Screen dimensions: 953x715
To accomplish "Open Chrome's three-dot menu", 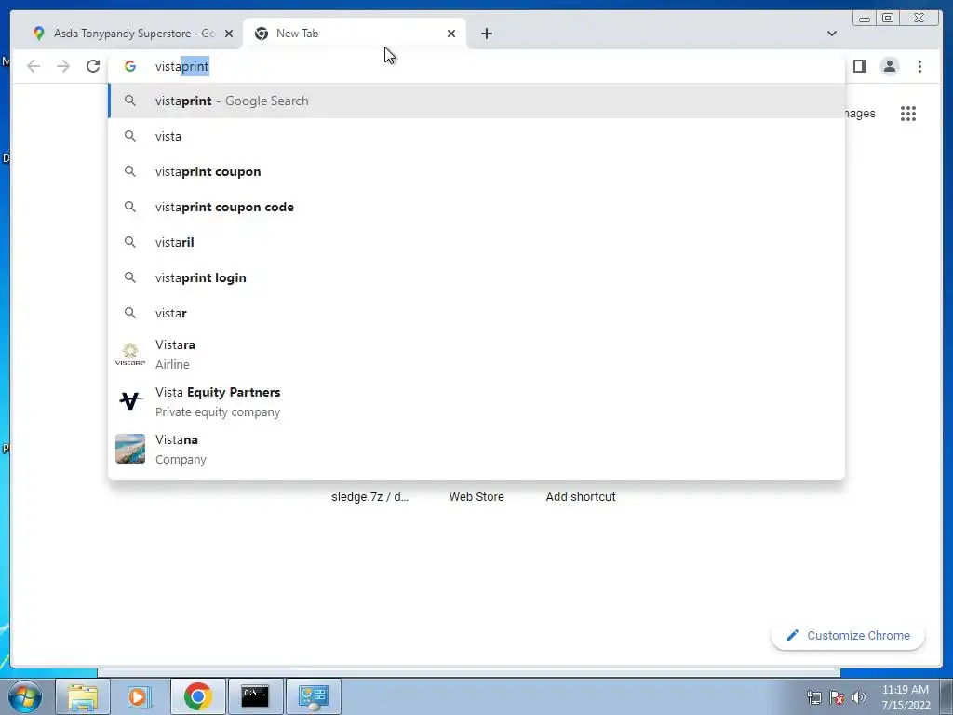I will (x=919, y=66).
